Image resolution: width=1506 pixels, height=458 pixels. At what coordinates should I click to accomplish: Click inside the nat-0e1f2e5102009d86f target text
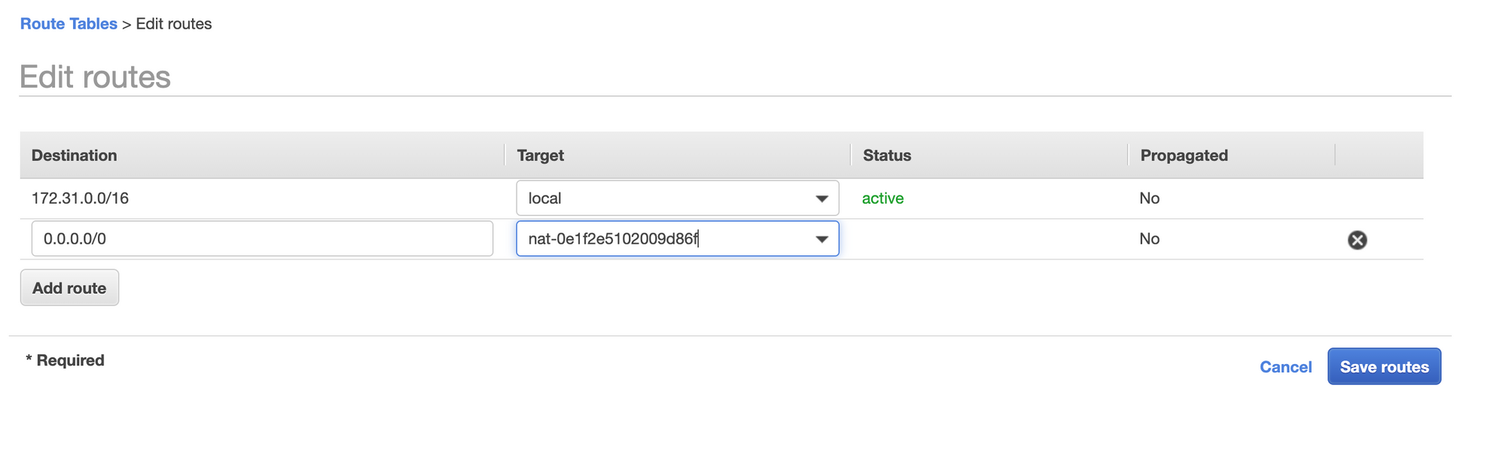coord(613,239)
